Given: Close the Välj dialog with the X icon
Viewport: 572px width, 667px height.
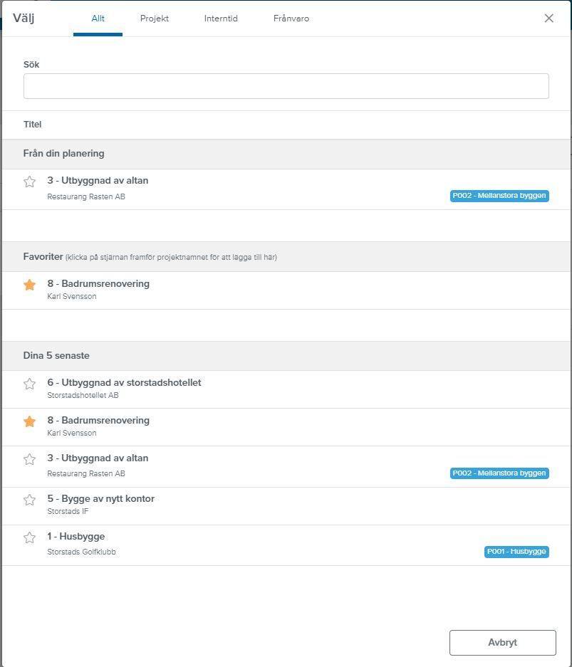Looking at the screenshot, I should (x=549, y=18).
